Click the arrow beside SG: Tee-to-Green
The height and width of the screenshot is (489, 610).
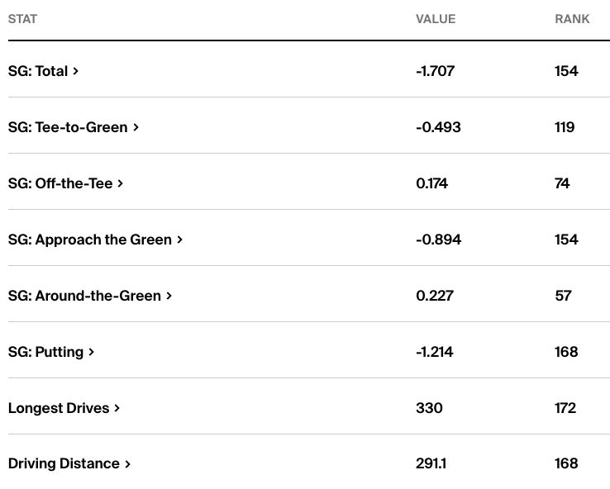[x=136, y=127]
